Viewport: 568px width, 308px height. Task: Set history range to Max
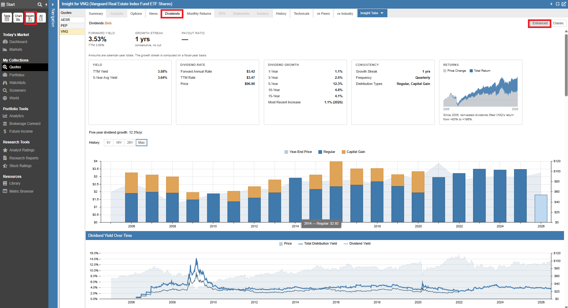pos(141,143)
